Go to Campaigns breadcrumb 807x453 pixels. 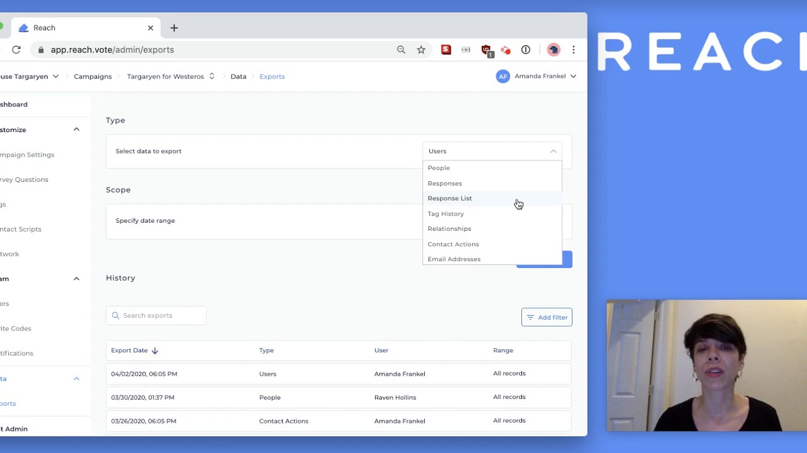93,76
